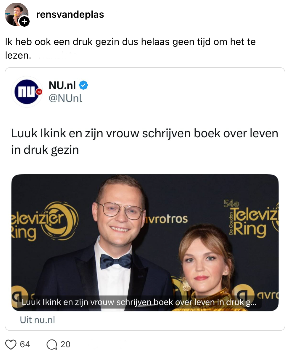The image size is (293, 354).
Task: Click the comment count 20
Action: coord(65,344)
